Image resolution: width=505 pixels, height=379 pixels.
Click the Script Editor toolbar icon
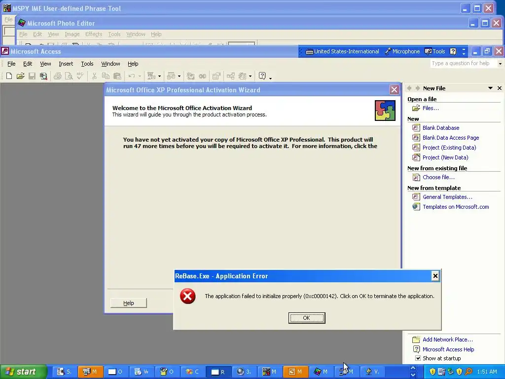tap(202, 76)
